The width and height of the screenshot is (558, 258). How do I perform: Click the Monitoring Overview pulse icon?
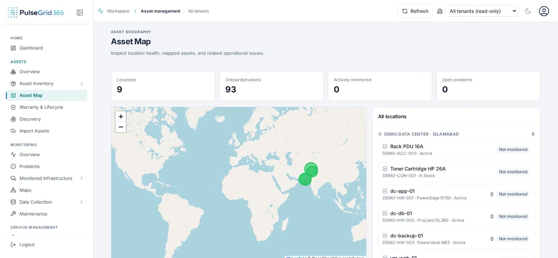coord(13,155)
